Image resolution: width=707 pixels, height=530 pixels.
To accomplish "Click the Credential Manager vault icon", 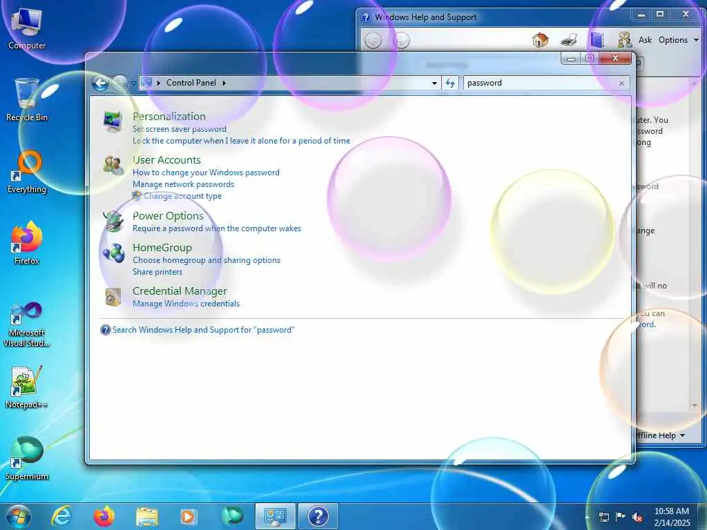I will coord(113,297).
